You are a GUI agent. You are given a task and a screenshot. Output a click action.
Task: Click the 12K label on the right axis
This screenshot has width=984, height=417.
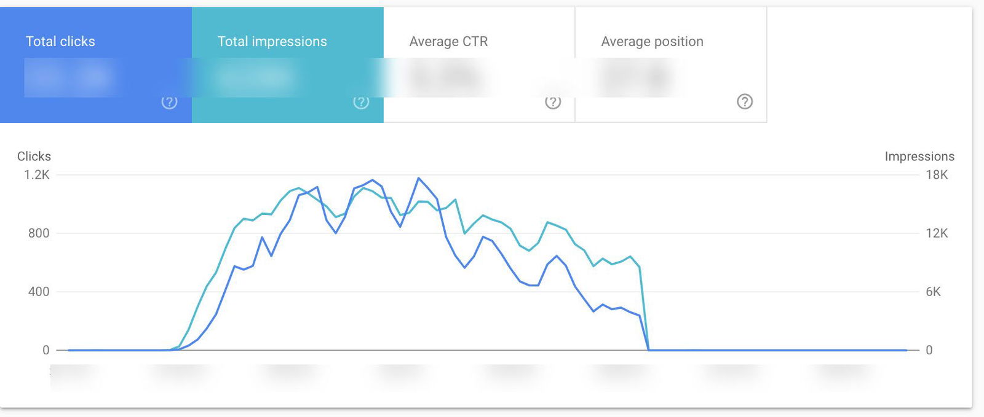937,233
